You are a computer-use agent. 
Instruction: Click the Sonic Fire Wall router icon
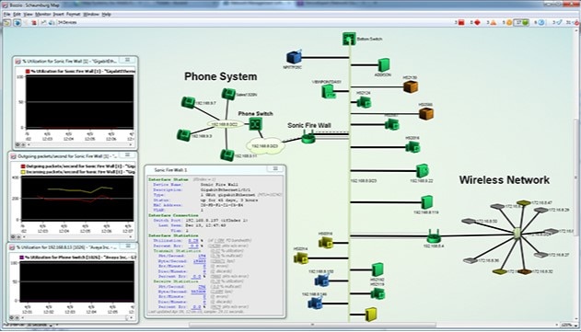[308, 138]
